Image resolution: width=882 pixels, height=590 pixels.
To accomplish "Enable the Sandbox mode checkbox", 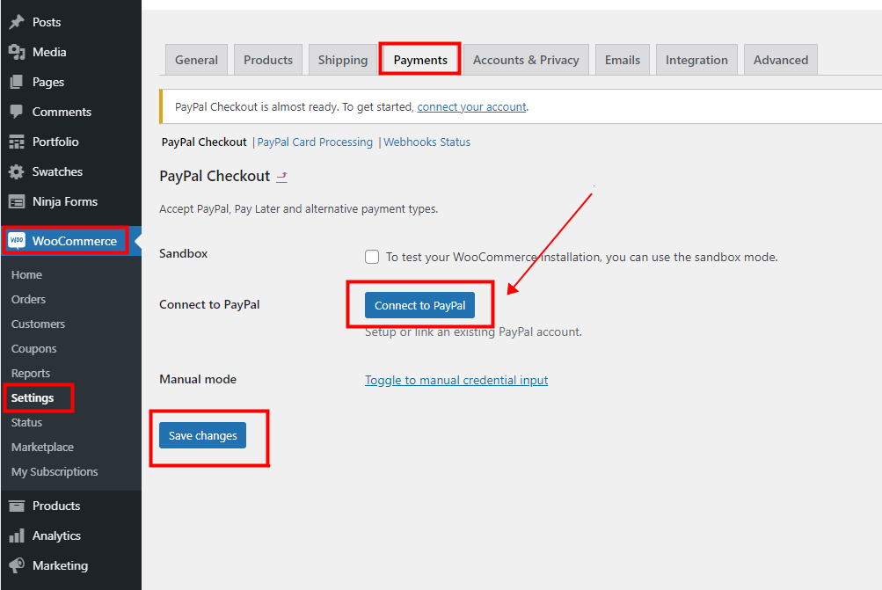I will (x=372, y=257).
